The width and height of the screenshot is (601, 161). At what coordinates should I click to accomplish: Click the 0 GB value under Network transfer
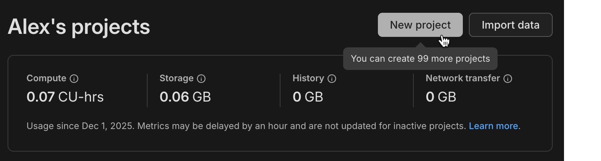(441, 97)
